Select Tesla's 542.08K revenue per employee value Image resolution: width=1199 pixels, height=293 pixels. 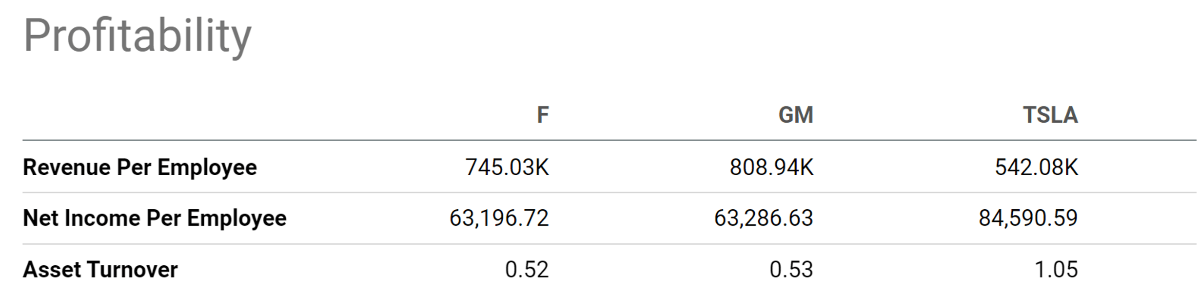tap(1036, 167)
